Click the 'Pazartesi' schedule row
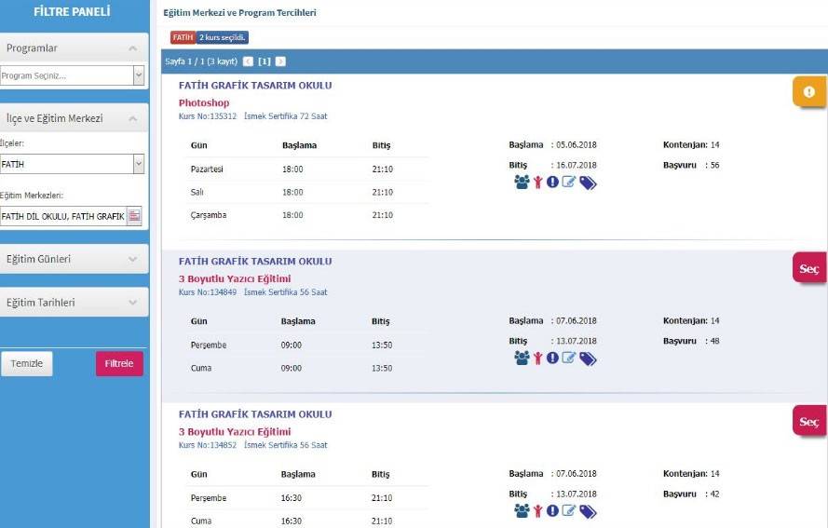The image size is (828, 528). click(307, 169)
